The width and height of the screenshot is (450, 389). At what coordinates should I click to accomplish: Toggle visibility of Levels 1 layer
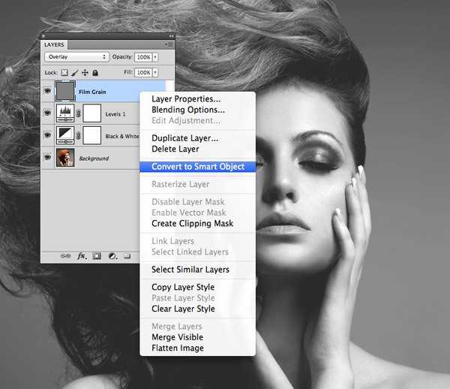point(48,114)
